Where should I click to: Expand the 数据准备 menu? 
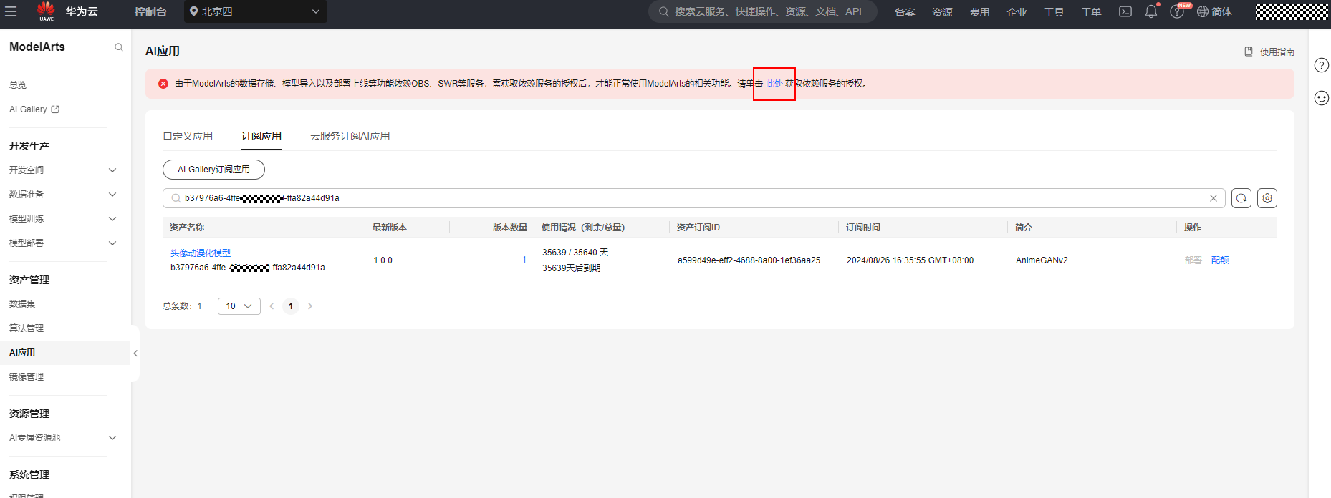click(62, 195)
